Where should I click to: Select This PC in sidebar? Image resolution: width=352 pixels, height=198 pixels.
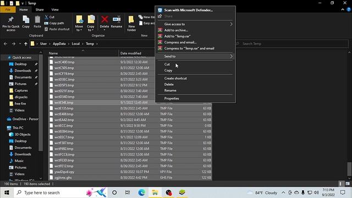(18, 128)
